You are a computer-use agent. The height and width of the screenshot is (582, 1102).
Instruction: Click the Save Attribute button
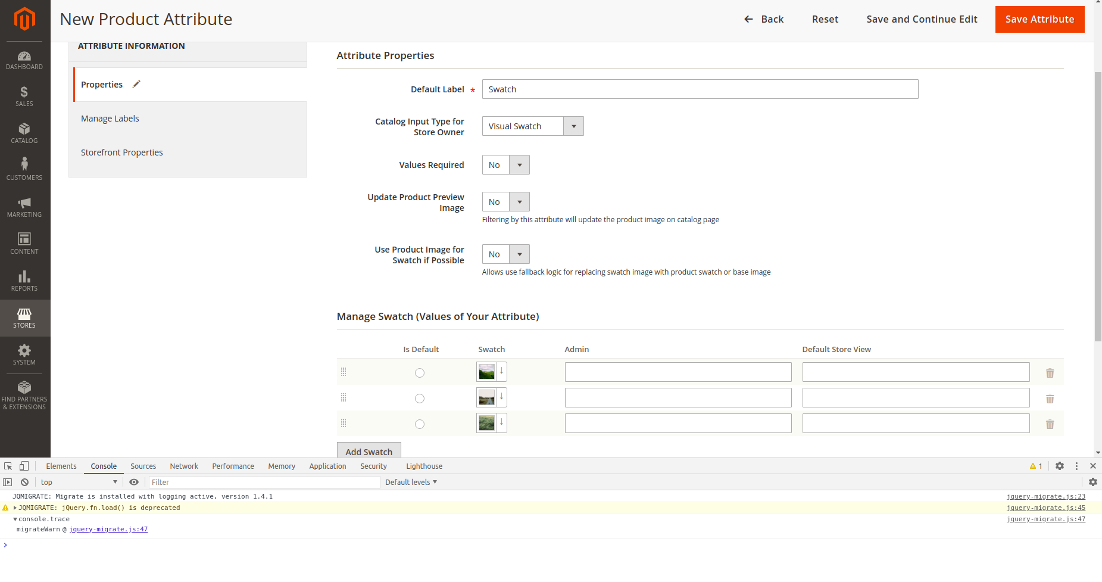point(1039,19)
